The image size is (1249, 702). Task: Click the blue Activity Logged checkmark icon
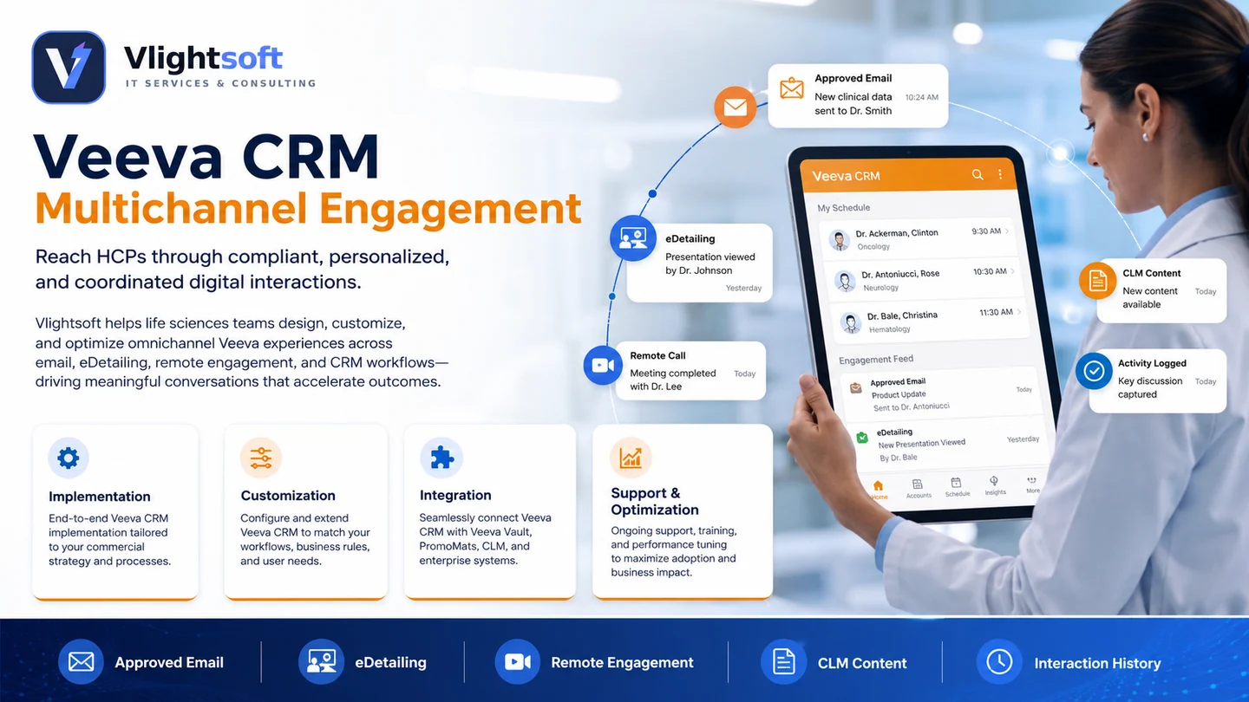1095,371
